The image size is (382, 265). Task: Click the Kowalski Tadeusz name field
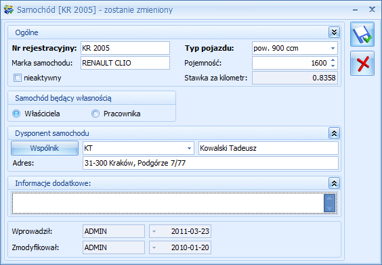(x=268, y=148)
